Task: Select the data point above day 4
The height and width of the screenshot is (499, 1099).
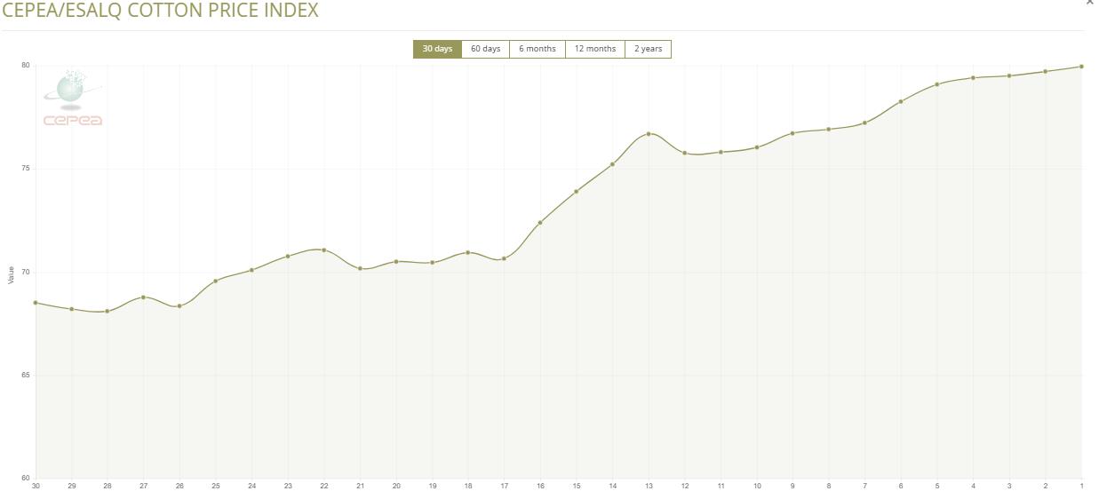Action: (973, 78)
